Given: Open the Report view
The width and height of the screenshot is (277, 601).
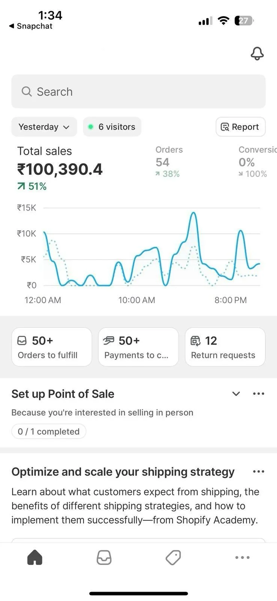Looking at the screenshot, I should click(x=240, y=127).
